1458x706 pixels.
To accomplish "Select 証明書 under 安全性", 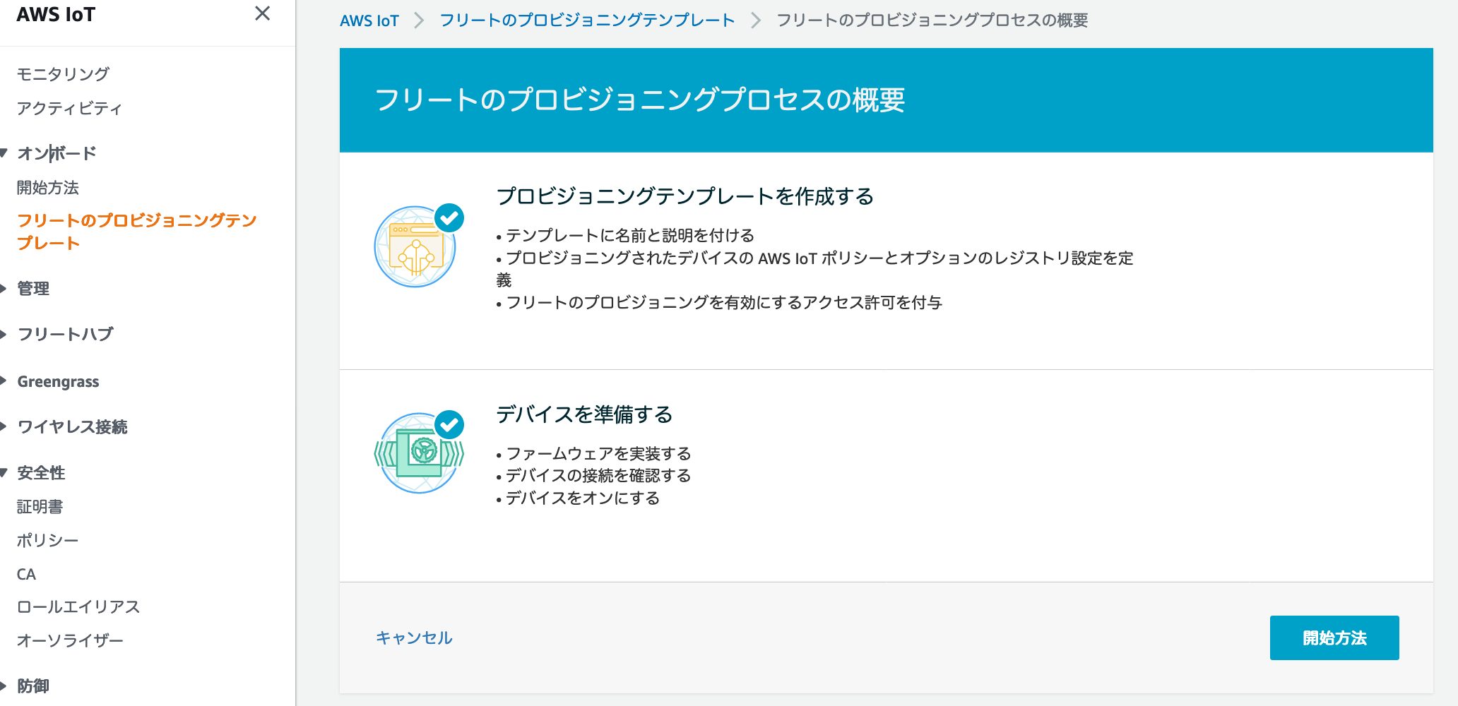I will pyautogui.click(x=40, y=506).
